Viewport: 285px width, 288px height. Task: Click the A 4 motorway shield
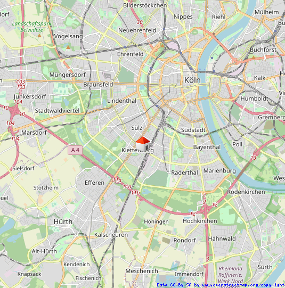click(75, 150)
